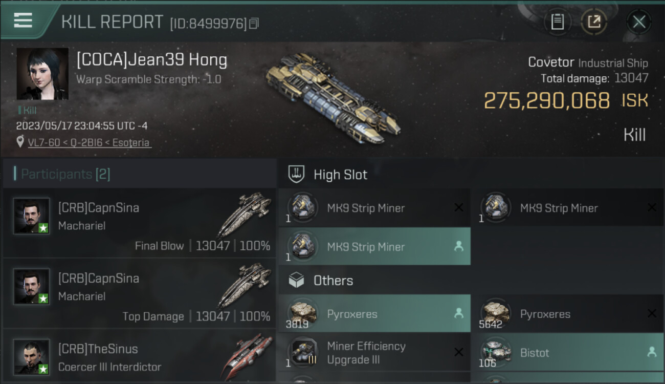Select the Covetor ship image
Viewport: 665px width, 384px height.
pyautogui.click(x=333, y=97)
